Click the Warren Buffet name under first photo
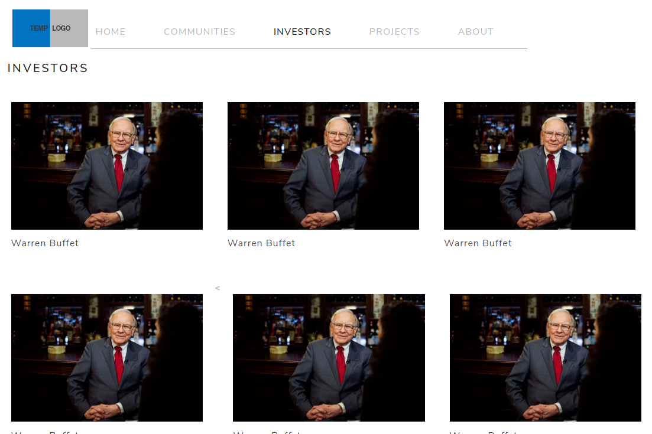This screenshot has width=652, height=434. 45,243
